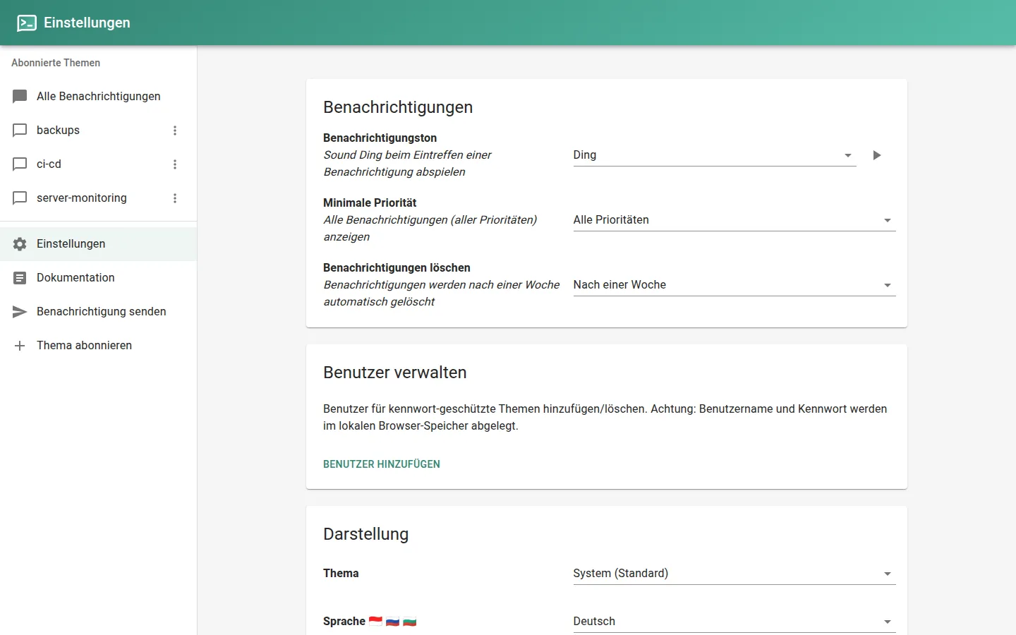Click the dropdown arrow next to Ding
This screenshot has height=635, width=1016.
pyautogui.click(x=848, y=155)
